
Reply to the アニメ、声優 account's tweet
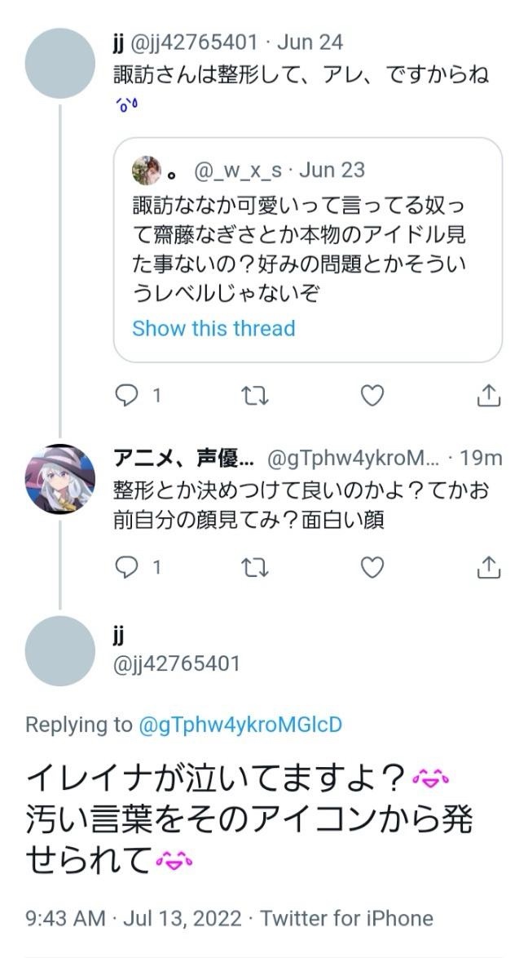pyautogui.click(x=126, y=566)
